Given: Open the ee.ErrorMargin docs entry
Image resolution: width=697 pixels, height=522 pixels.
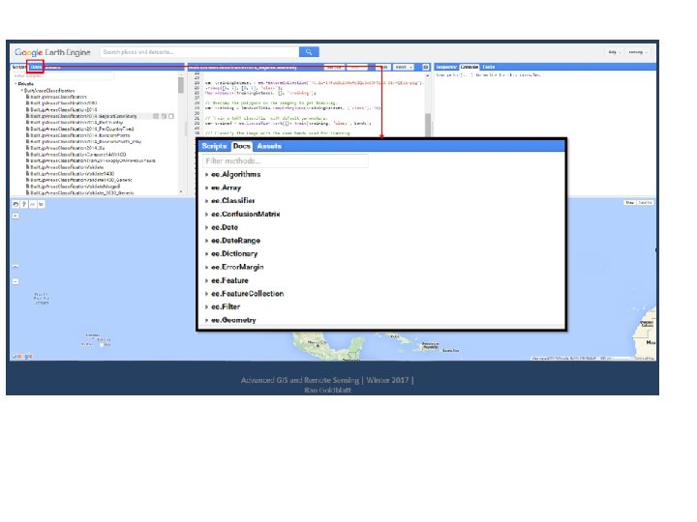Looking at the screenshot, I should (237, 267).
